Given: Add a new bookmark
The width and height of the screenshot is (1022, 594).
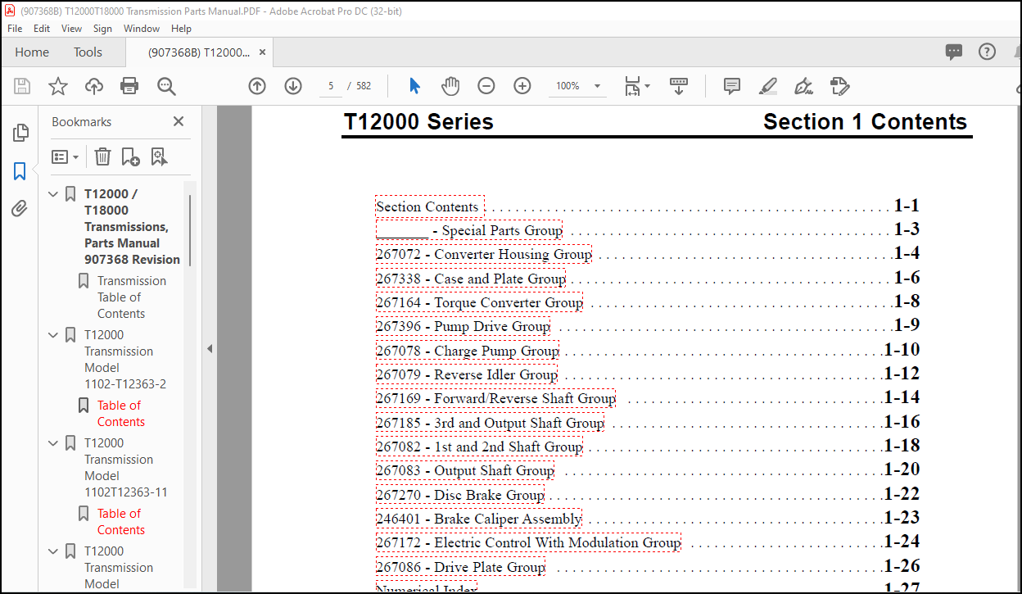Looking at the screenshot, I should (x=130, y=156).
